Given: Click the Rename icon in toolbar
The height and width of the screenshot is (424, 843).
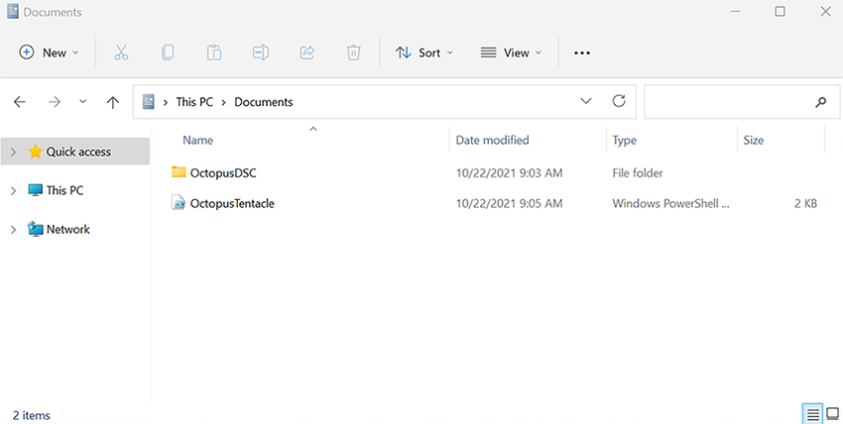Looking at the screenshot, I should (261, 53).
